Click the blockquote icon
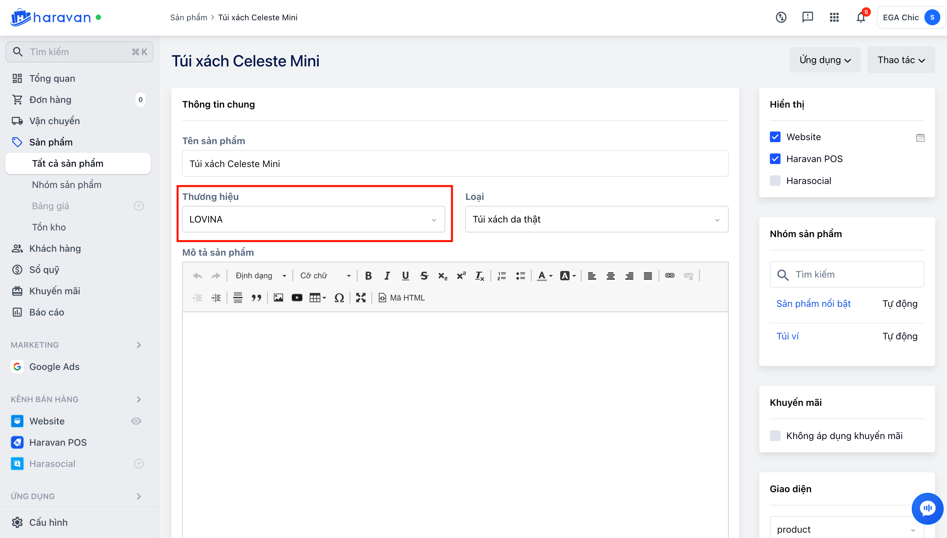947x538 pixels. coord(256,298)
